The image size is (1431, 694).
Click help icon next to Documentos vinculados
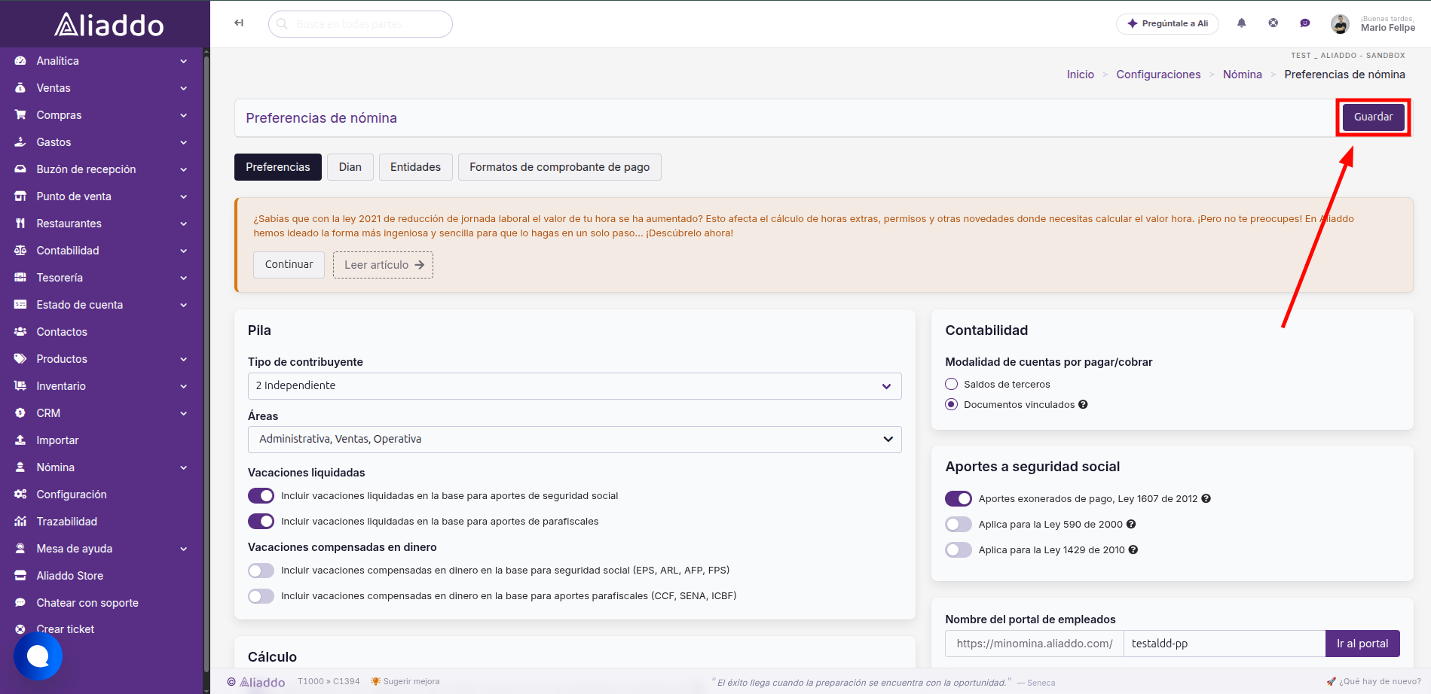click(x=1083, y=404)
